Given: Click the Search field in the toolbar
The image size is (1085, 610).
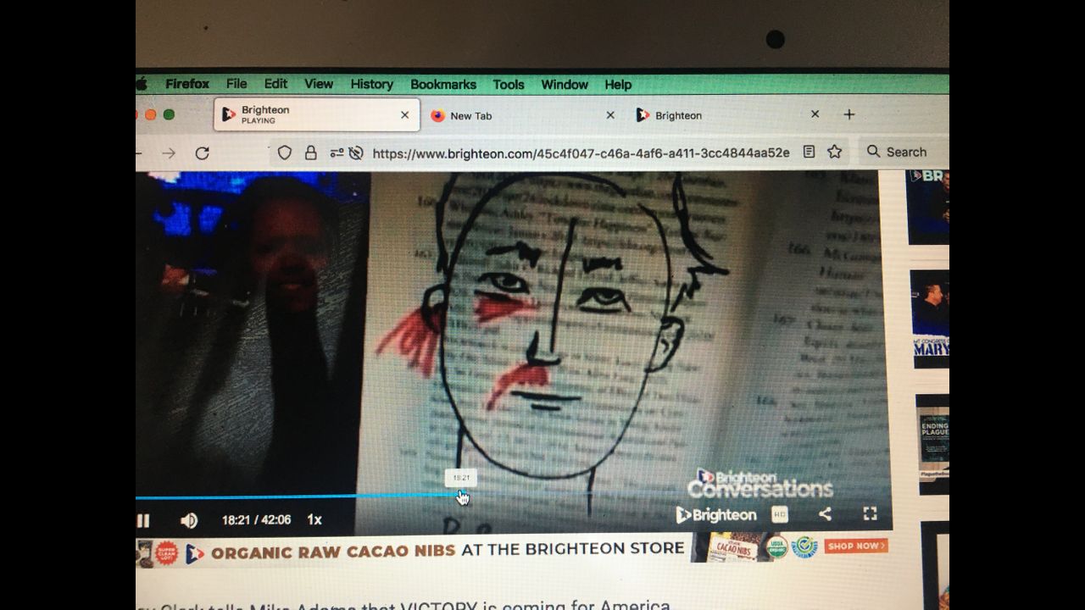Looking at the screenshot, I should (907, 152).
